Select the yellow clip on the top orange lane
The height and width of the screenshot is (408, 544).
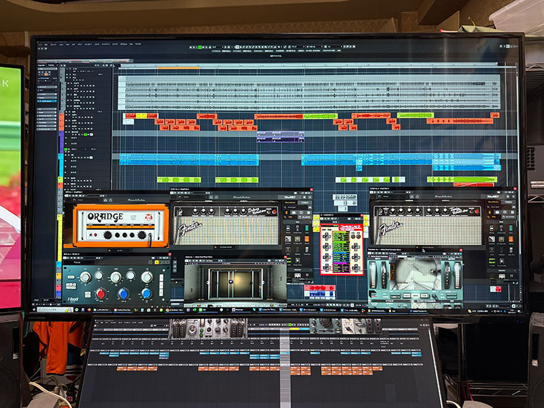(141, 116)
